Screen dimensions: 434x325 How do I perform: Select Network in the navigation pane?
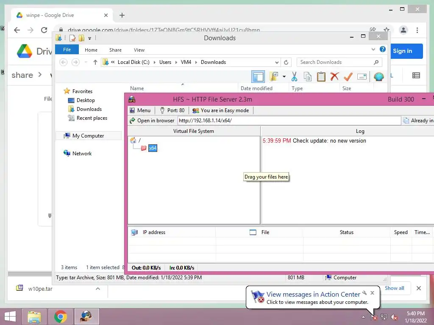[82, 153]
